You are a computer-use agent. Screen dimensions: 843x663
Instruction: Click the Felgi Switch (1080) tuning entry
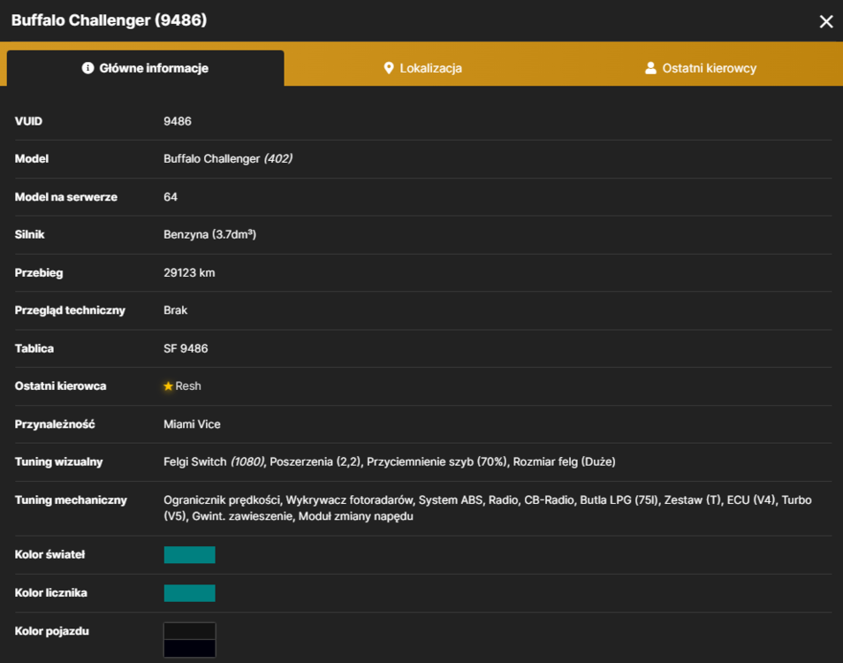pos(214,462)
